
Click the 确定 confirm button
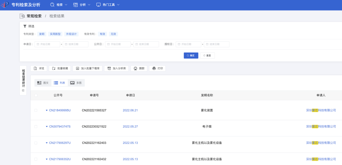coord(191,56)
